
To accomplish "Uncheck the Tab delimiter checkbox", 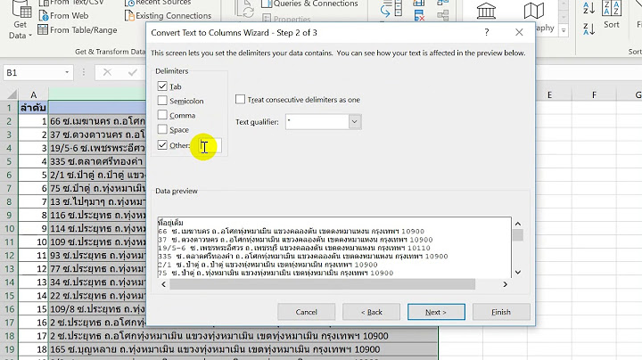I will 162,86.
